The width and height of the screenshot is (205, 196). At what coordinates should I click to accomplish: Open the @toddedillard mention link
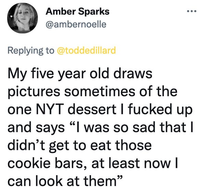tap(86, 50)
